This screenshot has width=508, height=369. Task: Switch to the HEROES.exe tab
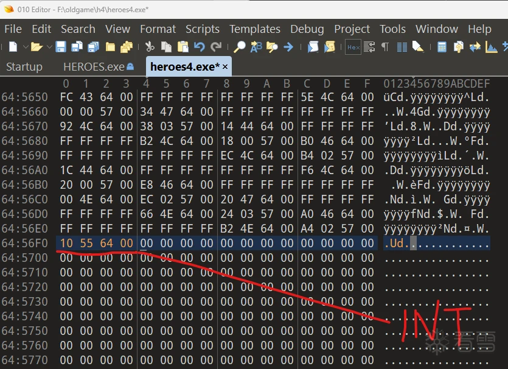94,67
